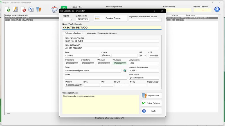The width and height of the screenshot is (225, 126).
Task: Click the Whatsapp number field
Action: coord(120,63)
